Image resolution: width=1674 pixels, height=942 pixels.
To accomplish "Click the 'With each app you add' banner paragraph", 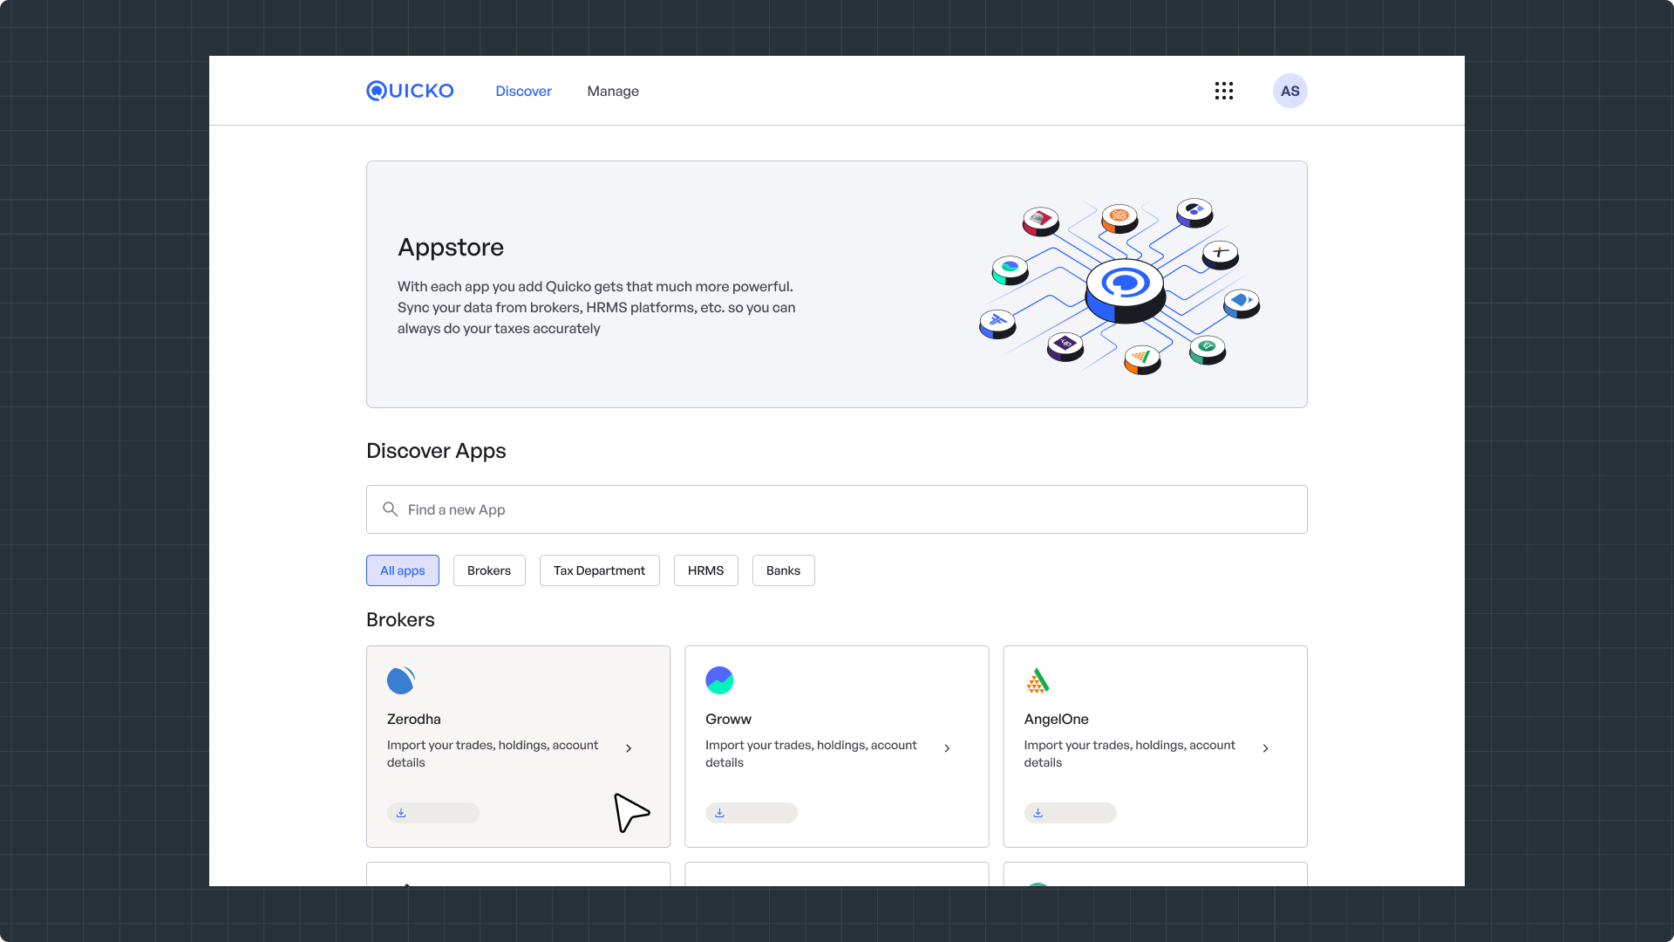I will (596, 308).
